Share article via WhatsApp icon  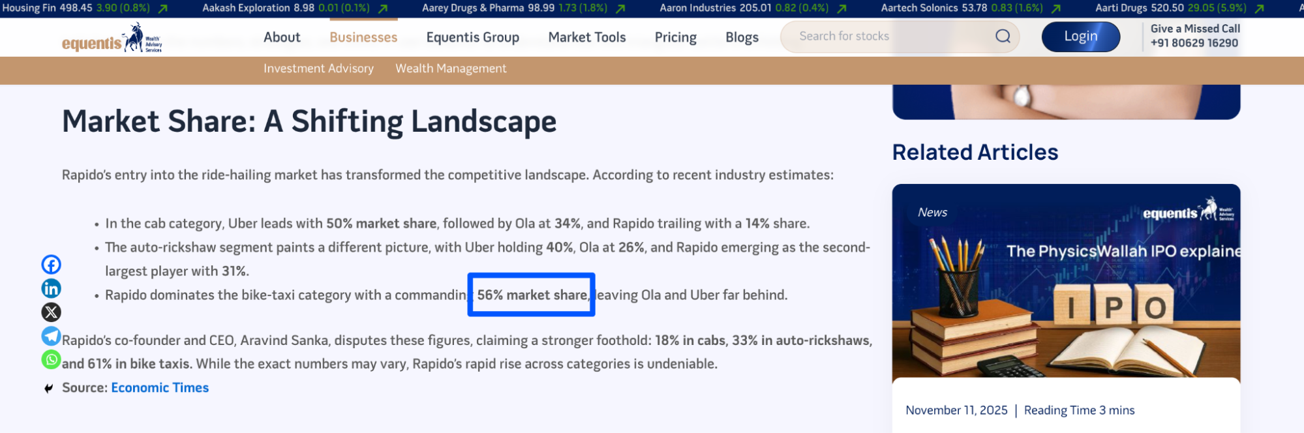(x=52, y=359)
